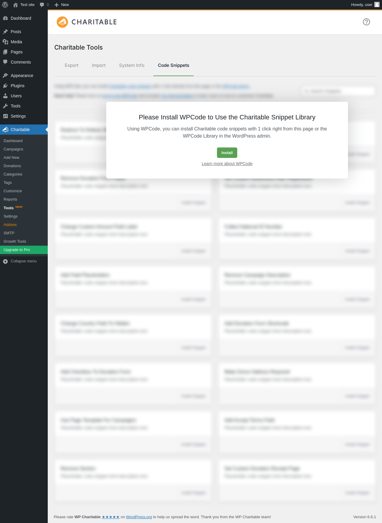This screenshot has width=382, height=523.
Task: Open the WordPress.org rating link
Action: pyautogui.click(x=139, y=517)
